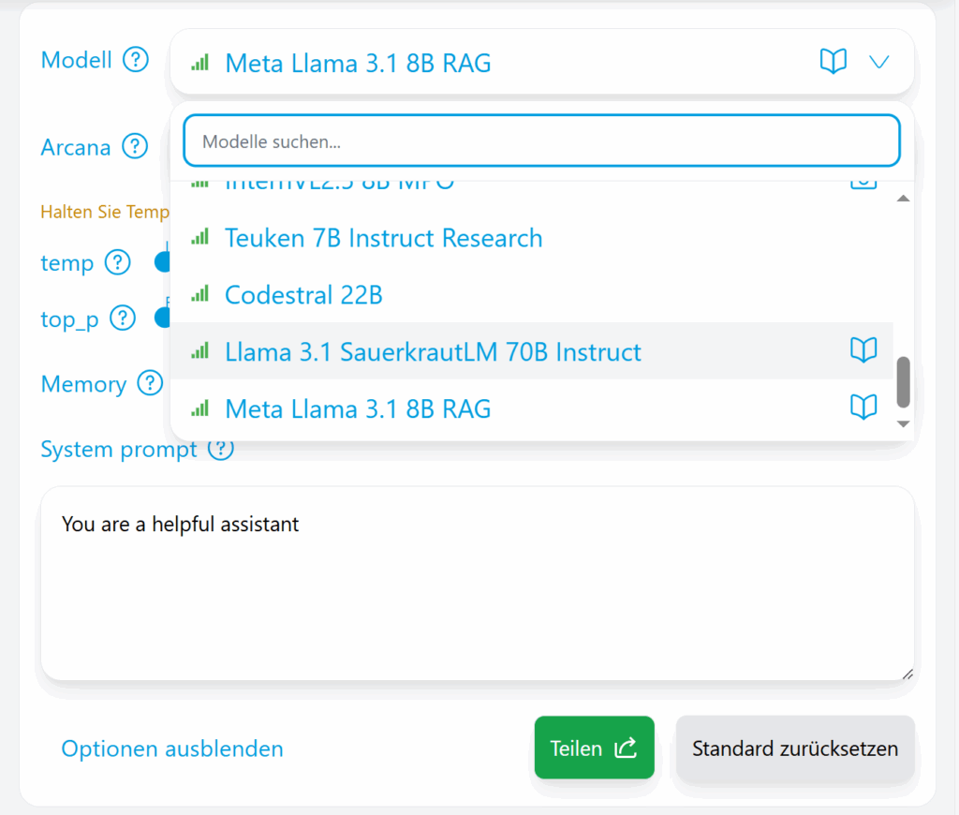
Task: Open the Arcana help tooltip icon
Action: (x=135, y=146)
